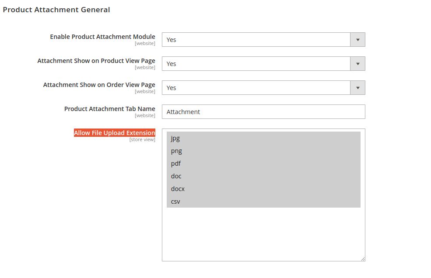
Task: Select docx in the extension list
Action: [263, 189]
